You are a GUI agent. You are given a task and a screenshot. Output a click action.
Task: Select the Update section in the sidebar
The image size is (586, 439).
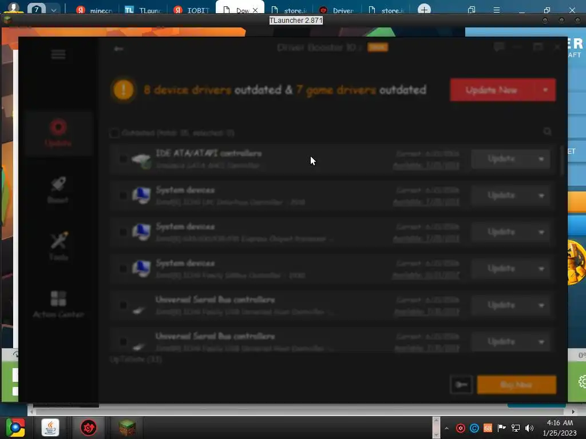coord(58,133)
